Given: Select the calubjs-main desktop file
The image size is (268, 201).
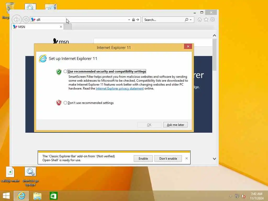Looking at the screenshot, I should (10, 175).
